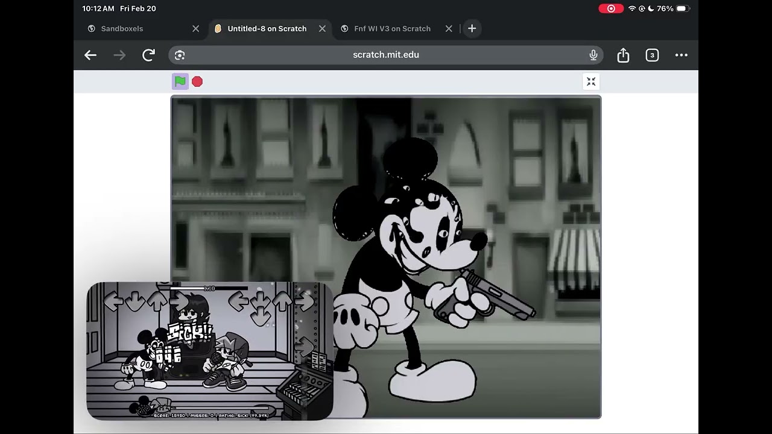Stop the project with the red stop sign
This screenshot has height=434, width=772.
[197, 81]
